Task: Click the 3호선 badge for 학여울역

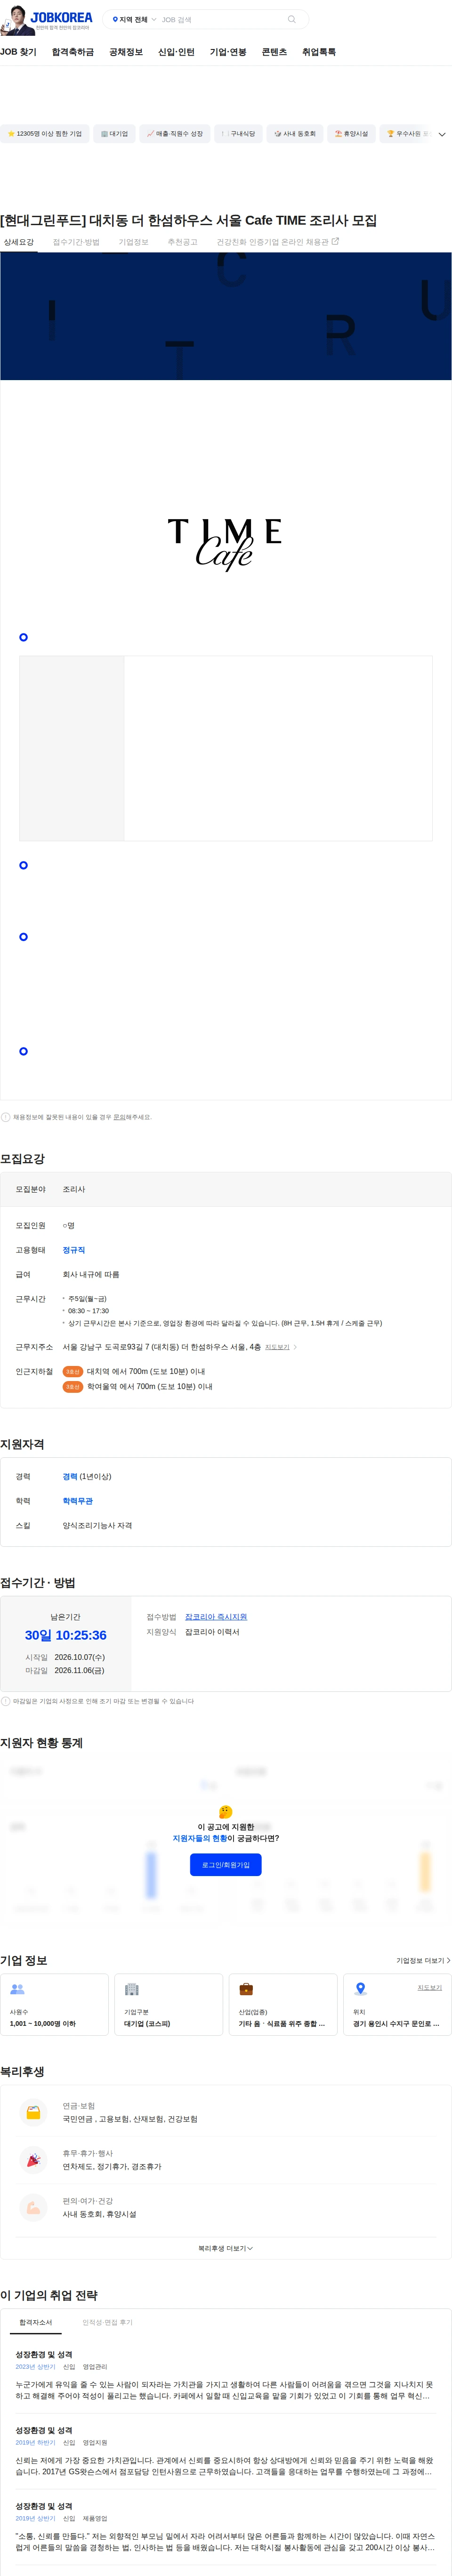Action: 73,1387
